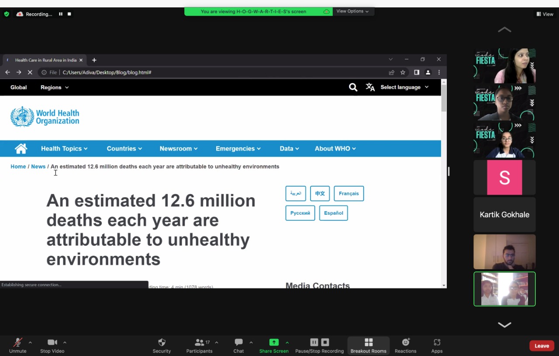This screenshot has height=356, width=559.
Task: Stop recording using top-left stop button
Action: 69,14
